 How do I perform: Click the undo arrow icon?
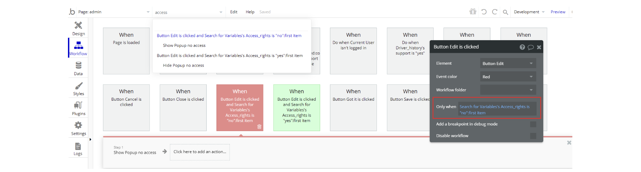(484, 12)
